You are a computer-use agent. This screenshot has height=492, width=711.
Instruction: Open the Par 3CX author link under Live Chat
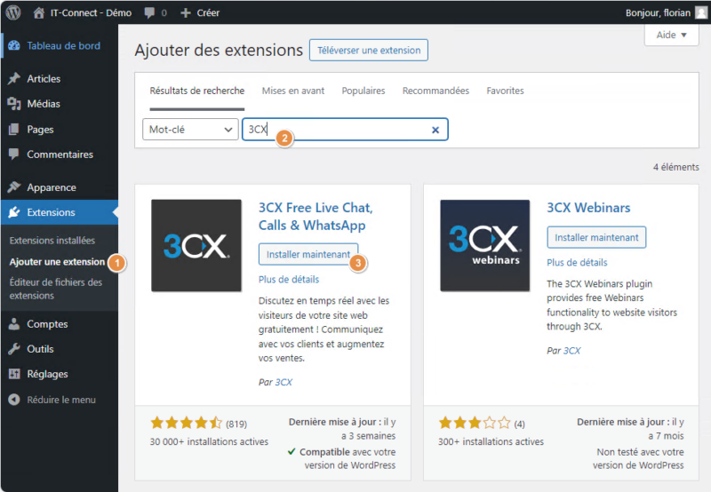pos(284,382)
